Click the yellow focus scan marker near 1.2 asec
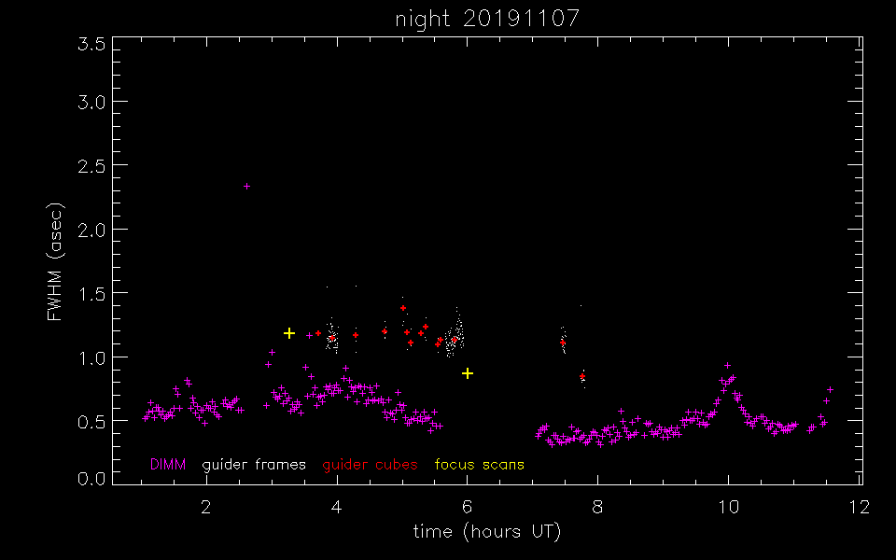 pos(289,333)
